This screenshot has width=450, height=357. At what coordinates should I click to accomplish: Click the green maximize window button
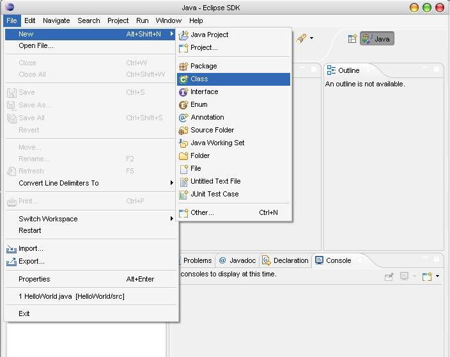427,8
